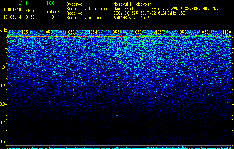Click the 1057 time marker

point(160,32)
